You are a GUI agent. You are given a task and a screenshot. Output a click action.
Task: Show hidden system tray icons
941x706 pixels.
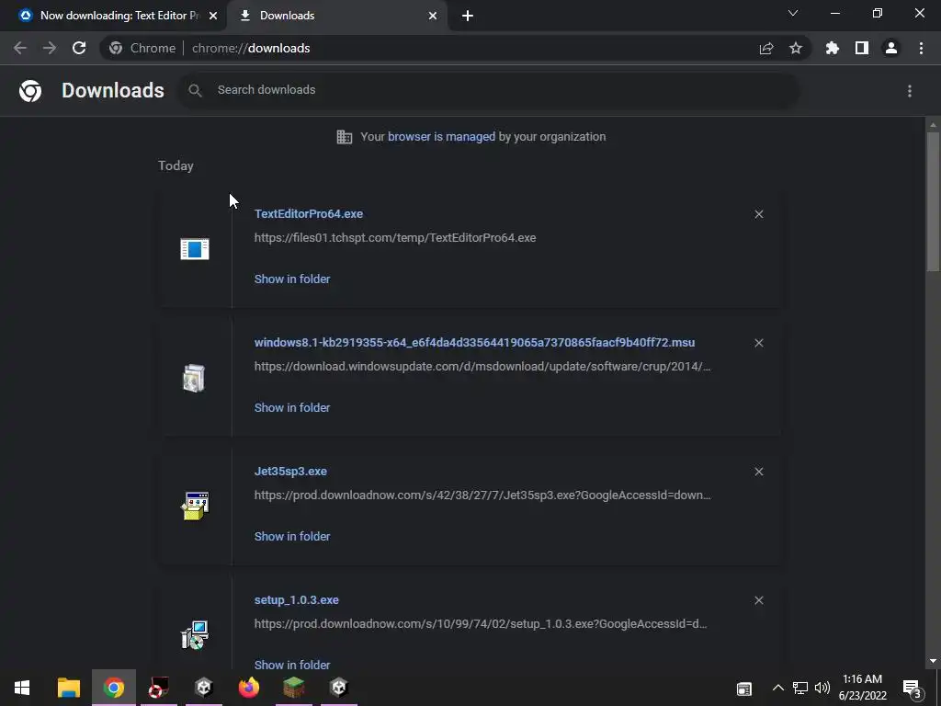(777, 688)
